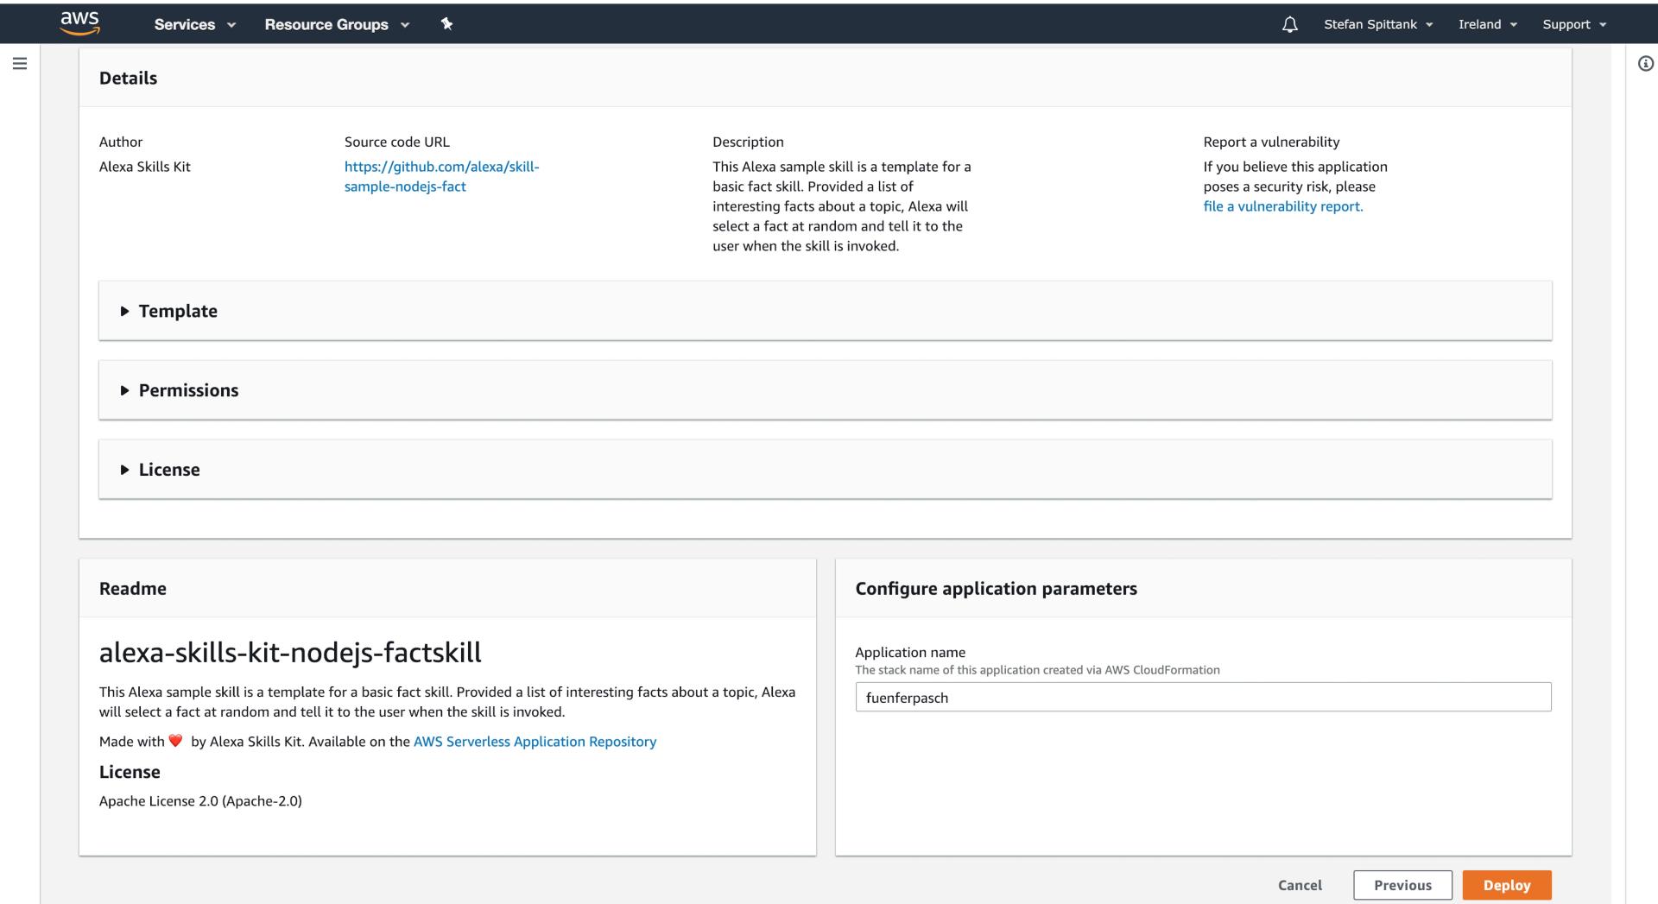Expand the Permissions section

pos(188,390)
